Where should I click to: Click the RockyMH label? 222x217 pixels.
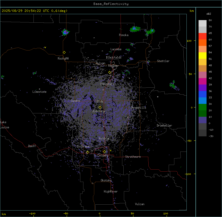click(x=63, y=59)
